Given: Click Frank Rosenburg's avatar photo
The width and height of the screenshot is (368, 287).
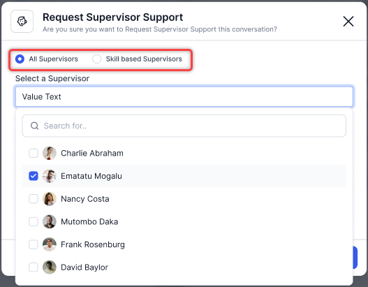Looking at the screenshot, I should 50,244.
